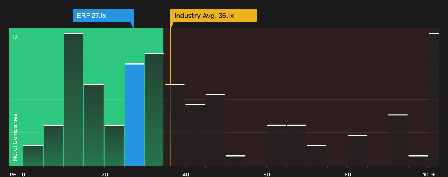Screen dimensions: 448x177
Task: Click the green bar for PE 15-20
Action: coord(94,125)
